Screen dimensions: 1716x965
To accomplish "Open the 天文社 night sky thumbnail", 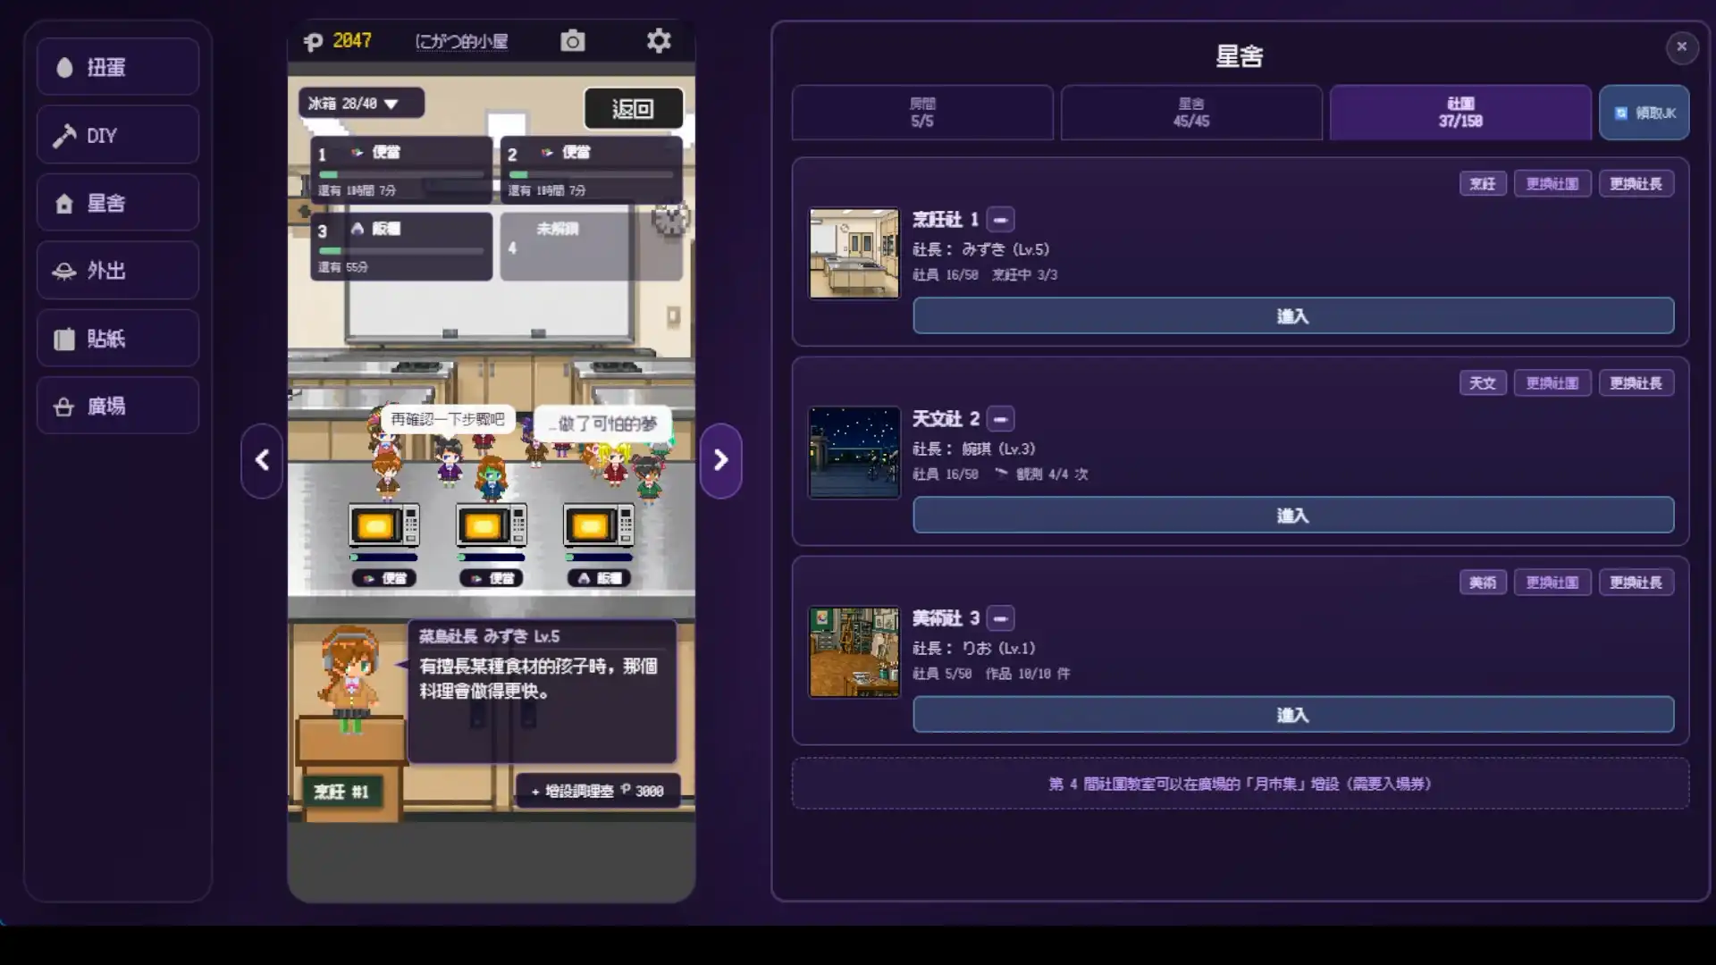I will click(x=854, y=453).
